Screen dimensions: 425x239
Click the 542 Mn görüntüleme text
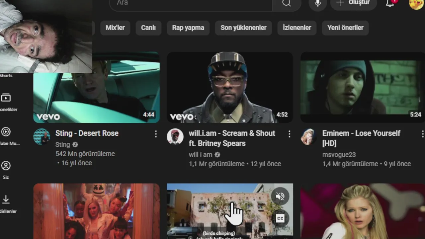85,154
